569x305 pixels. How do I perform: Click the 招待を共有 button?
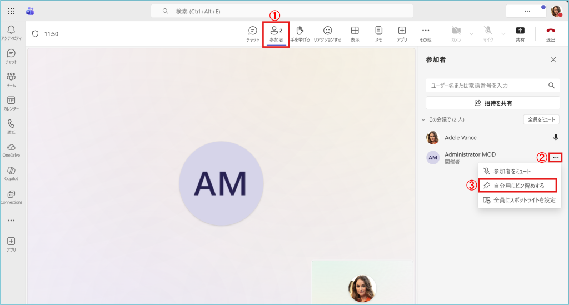tap(493, 103)
